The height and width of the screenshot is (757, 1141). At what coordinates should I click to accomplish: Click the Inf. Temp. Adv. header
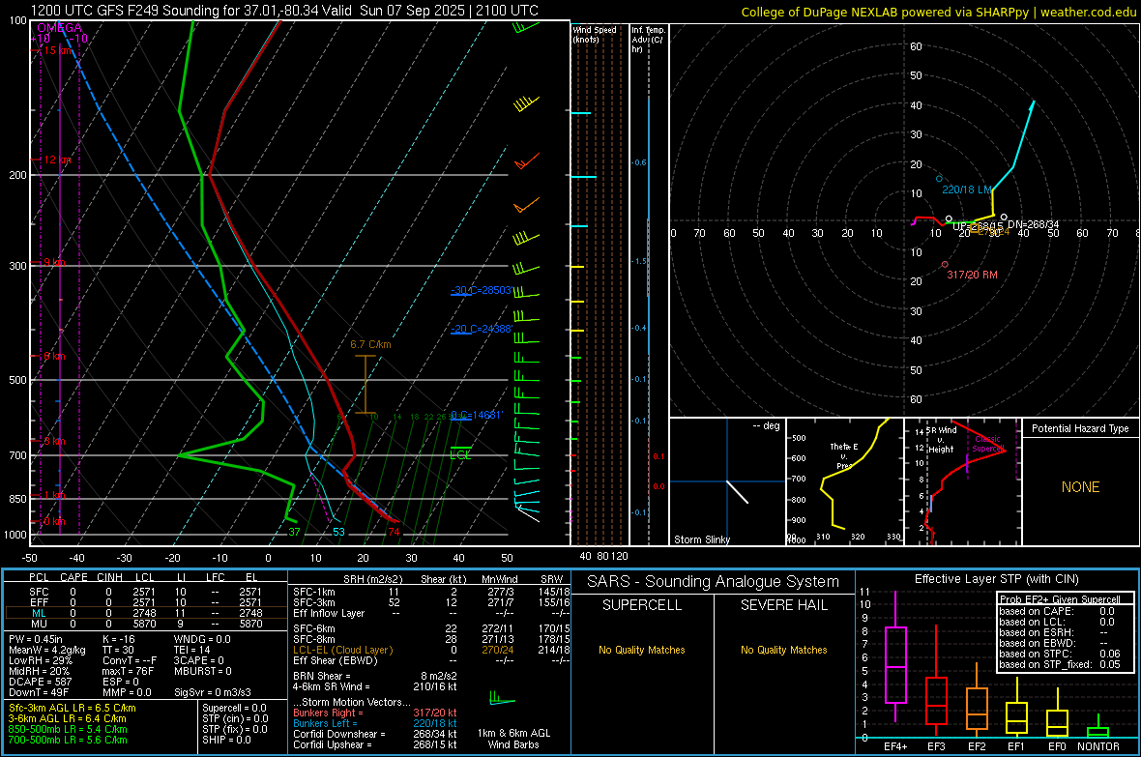pos(648,40)
